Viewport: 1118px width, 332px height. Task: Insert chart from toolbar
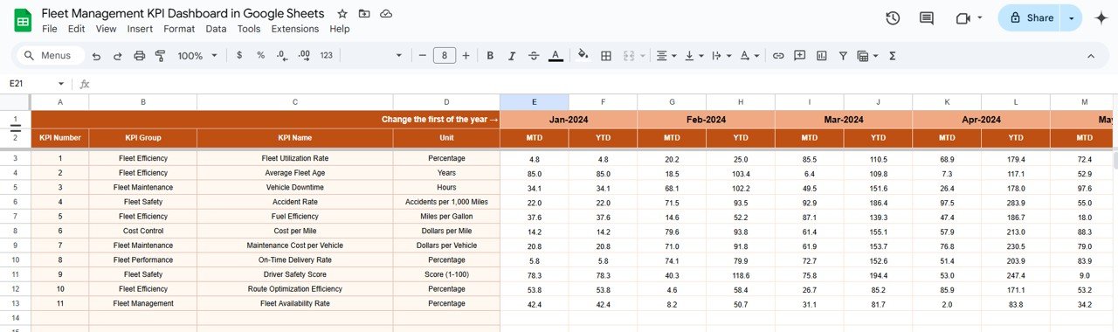point(821,55)
